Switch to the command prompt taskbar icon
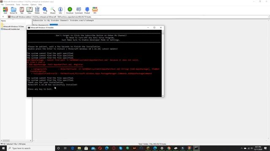 tap(196, 148)
